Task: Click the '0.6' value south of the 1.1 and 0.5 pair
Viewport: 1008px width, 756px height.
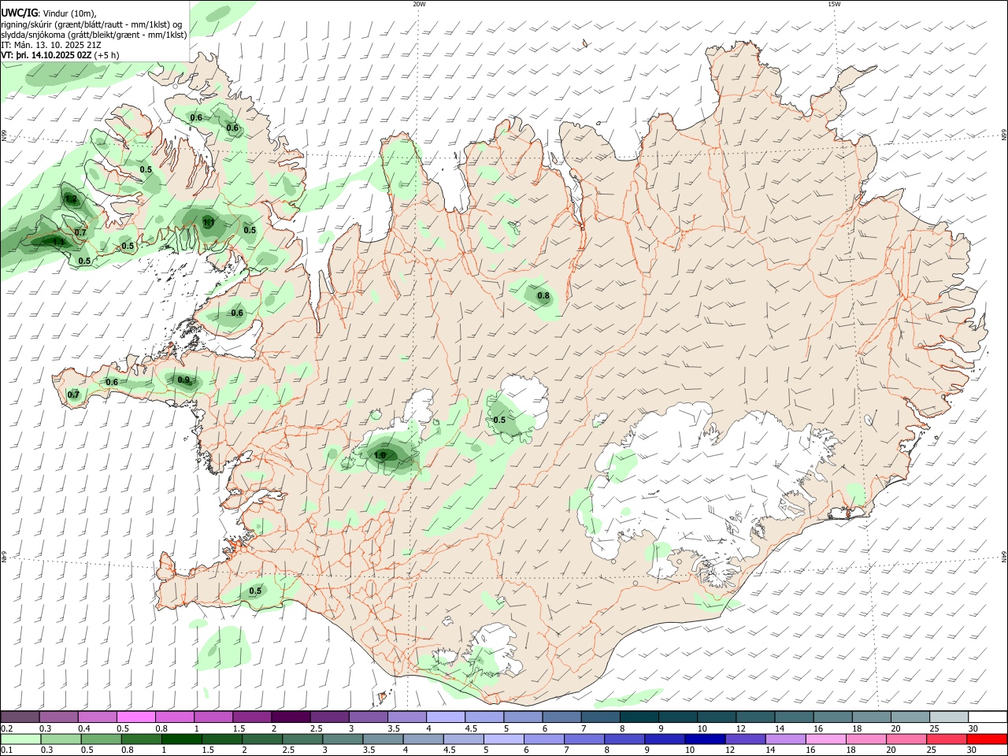Action: click(237, 313)
